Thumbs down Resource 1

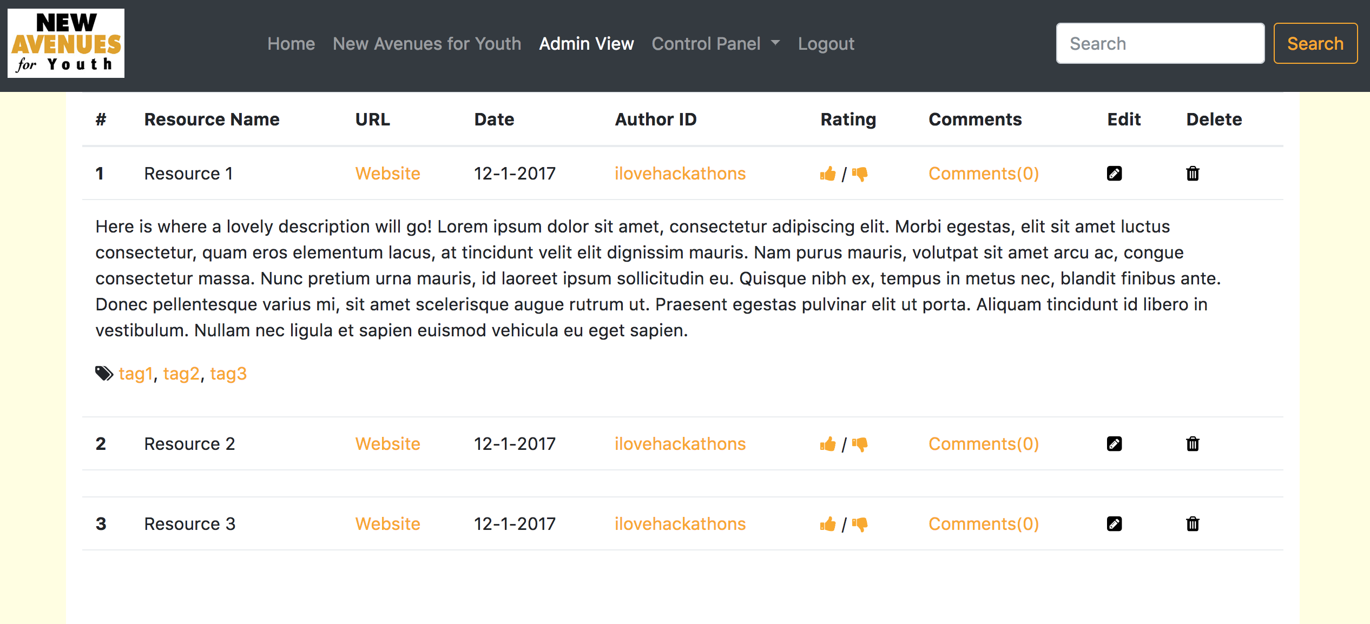[x=860, y=174]
